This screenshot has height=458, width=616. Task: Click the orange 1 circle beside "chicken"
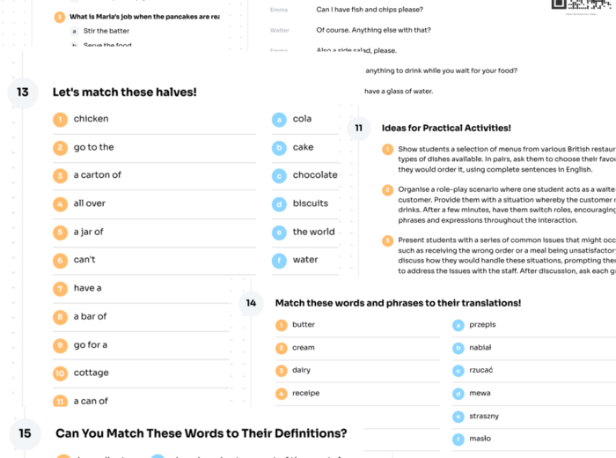click(60, 120)
